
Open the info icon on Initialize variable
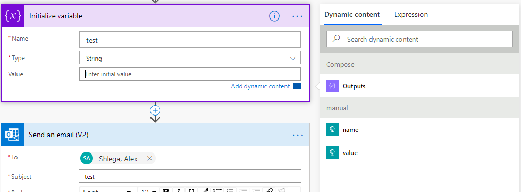[x=274, y=16]
